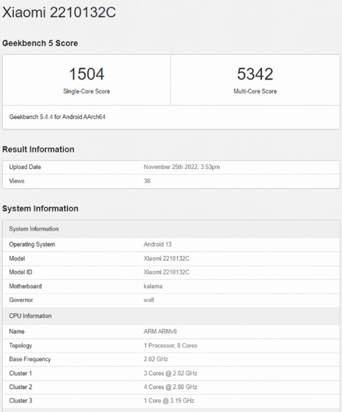Click the 'System Information' table header row
Screen dimensions: 342x412
point(171,229)
